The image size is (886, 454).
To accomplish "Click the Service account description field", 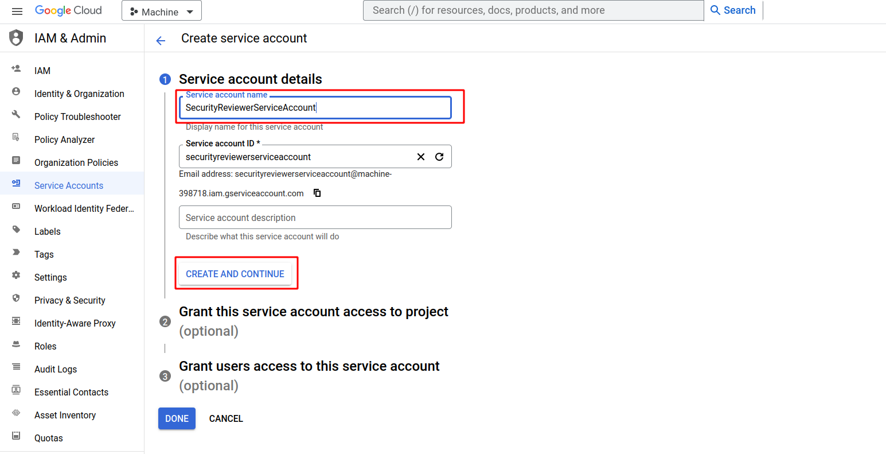I will pos(315,217).
